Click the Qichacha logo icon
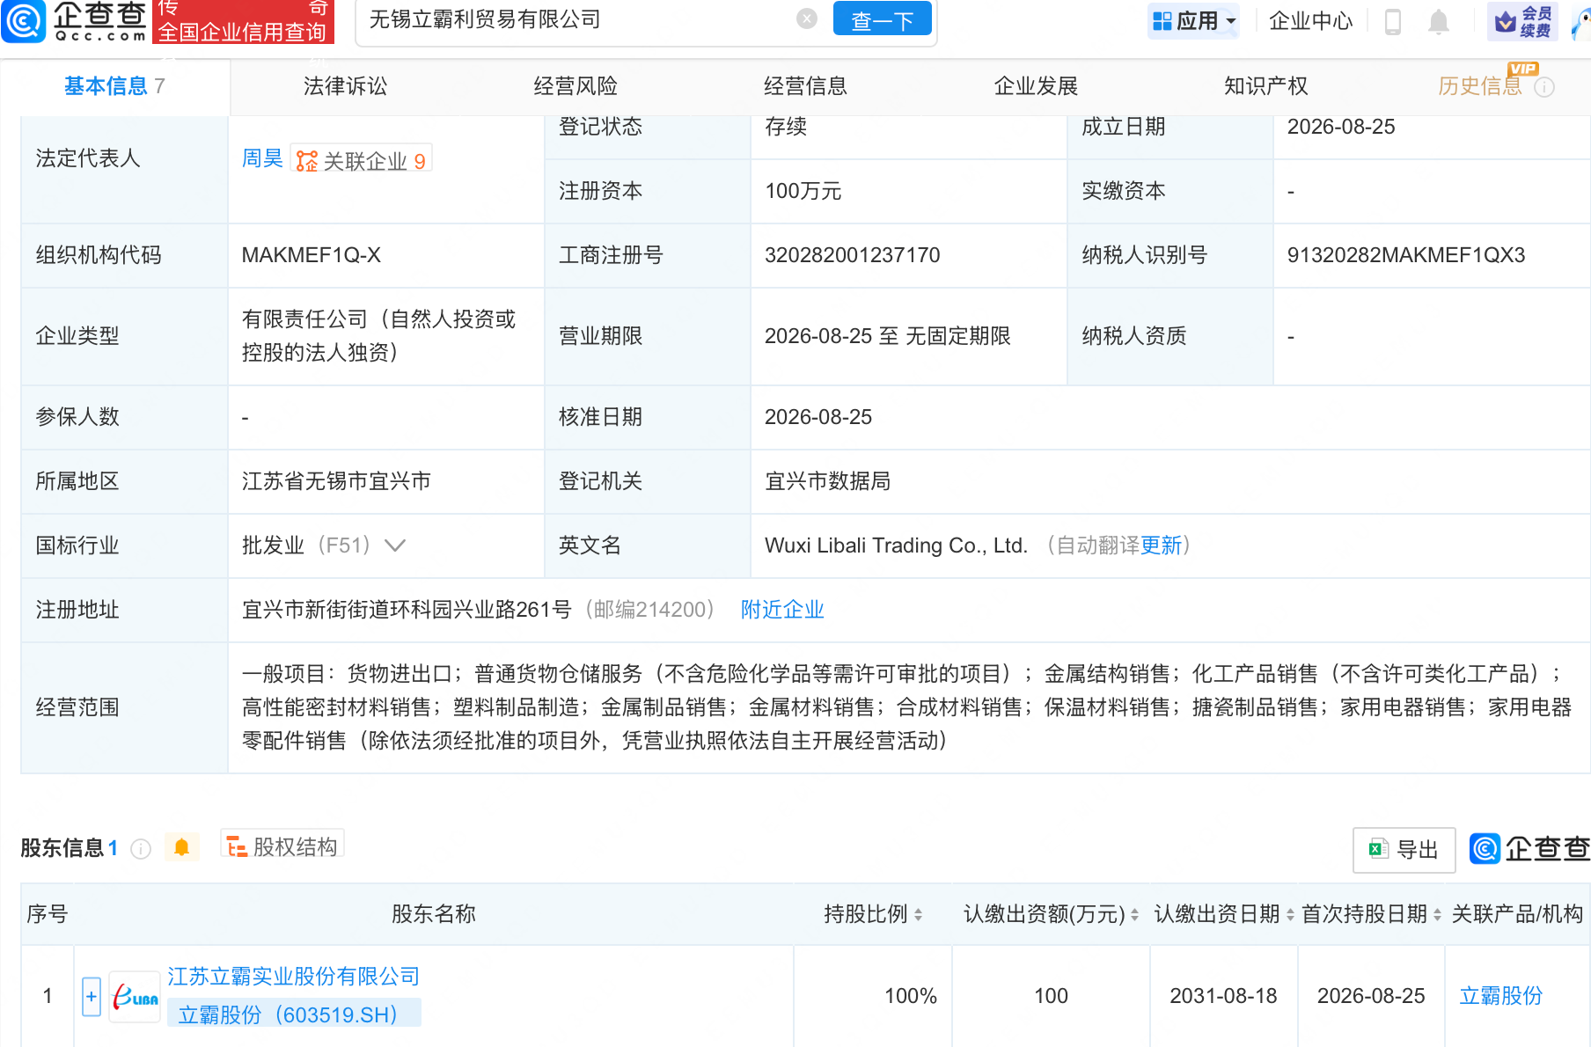Screen dimensions: 1591x1047 click(23, 20)
